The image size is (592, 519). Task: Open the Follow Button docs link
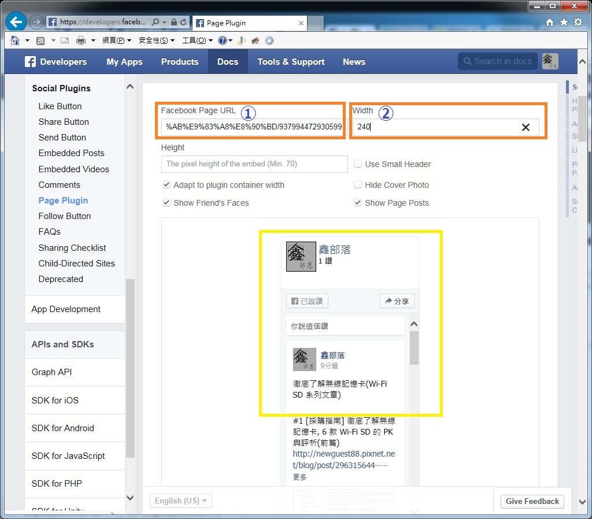click(x=65, y=216)
